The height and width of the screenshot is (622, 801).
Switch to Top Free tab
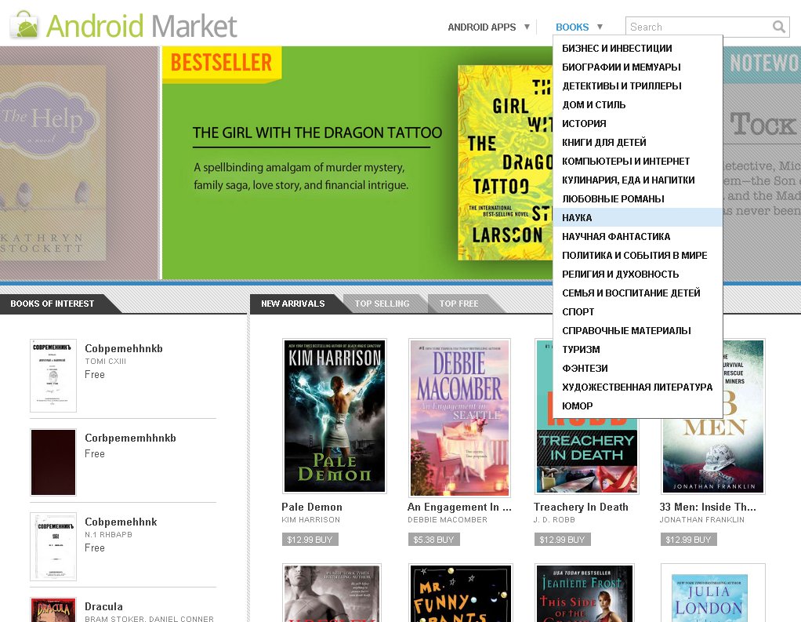coord(458,304)
